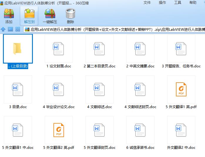Switch to thumbnail grid view icon
Viewport: 205px width, 157px height.
point(18,29)
